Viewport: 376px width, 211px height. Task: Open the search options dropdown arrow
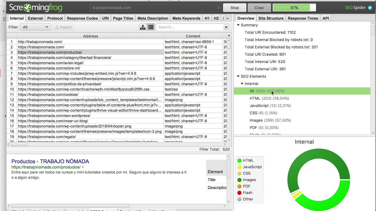click(226, 27)
